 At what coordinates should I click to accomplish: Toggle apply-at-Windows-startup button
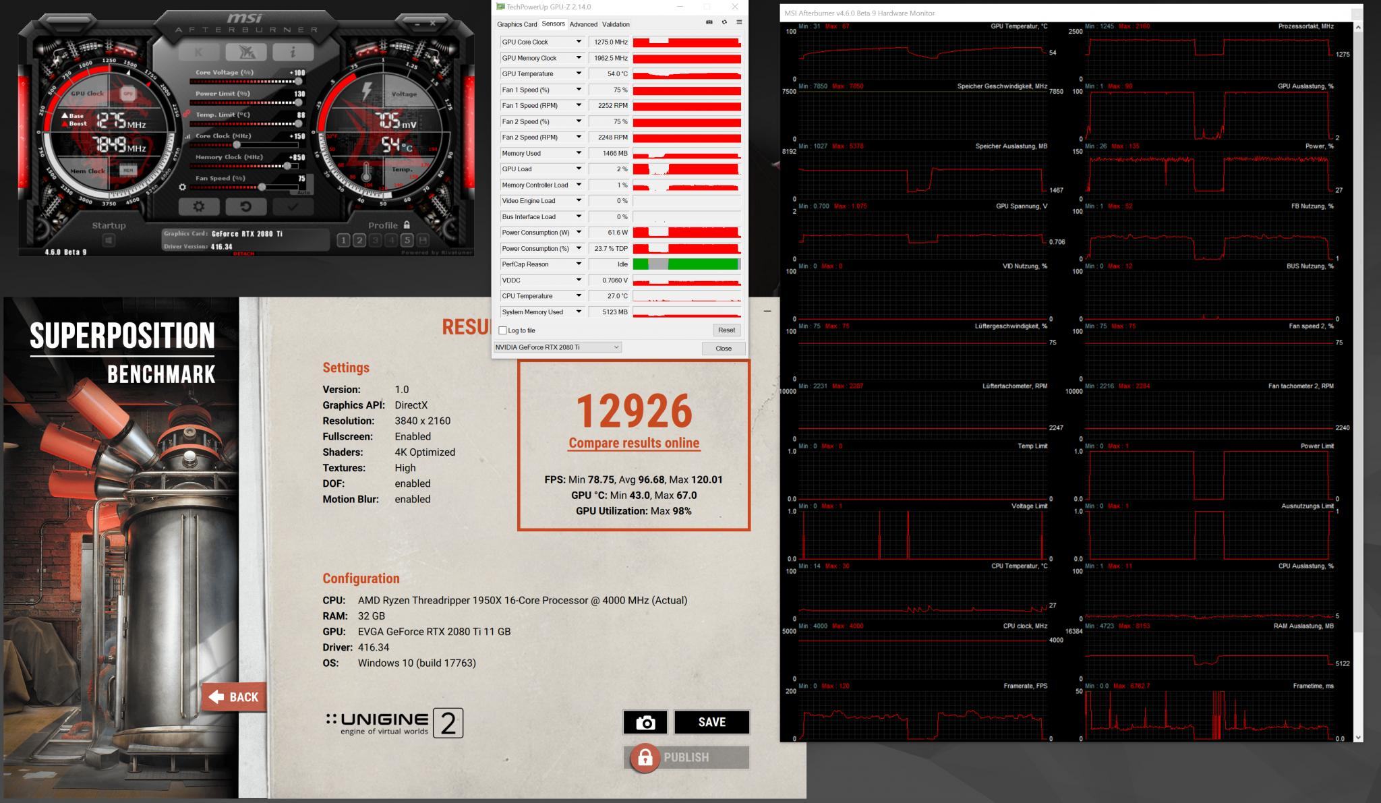tap(109, 240)
